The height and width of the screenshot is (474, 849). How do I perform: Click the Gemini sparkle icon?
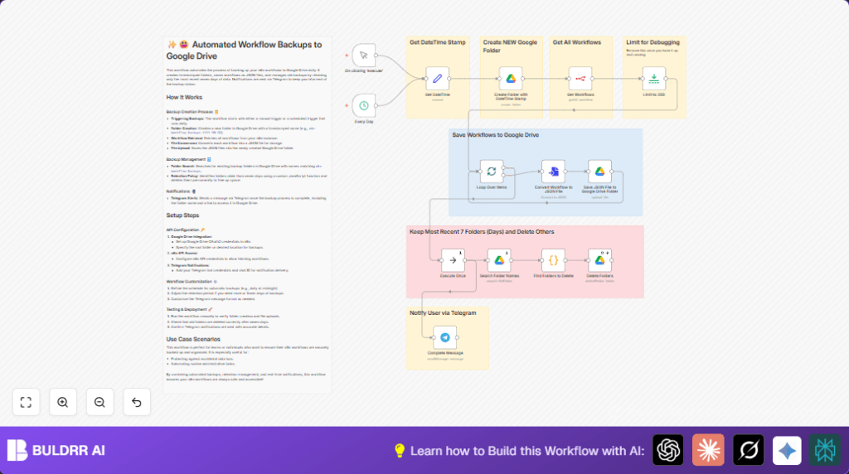click(787, 450)
